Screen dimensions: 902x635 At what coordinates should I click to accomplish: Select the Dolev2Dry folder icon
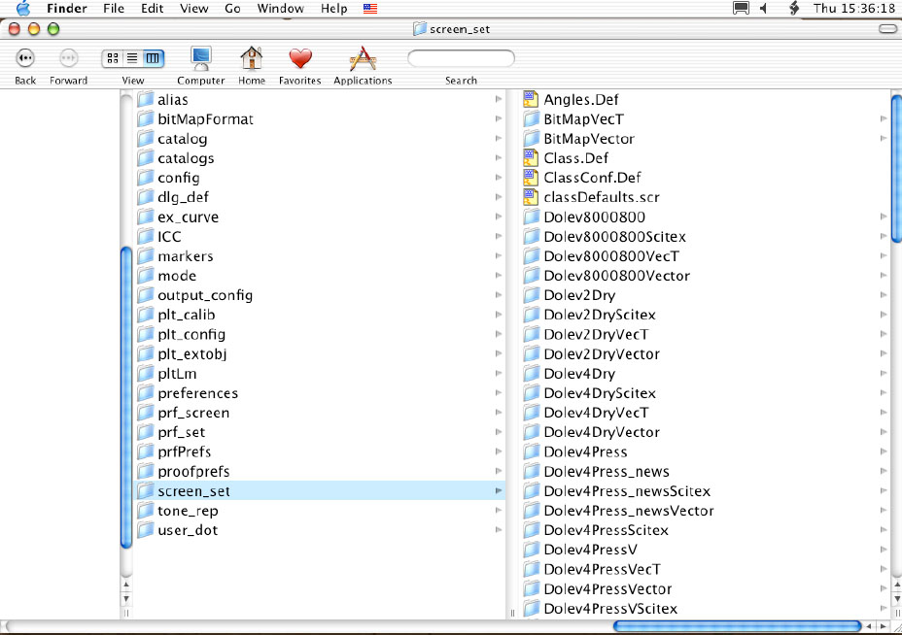[x=531, y=295]
